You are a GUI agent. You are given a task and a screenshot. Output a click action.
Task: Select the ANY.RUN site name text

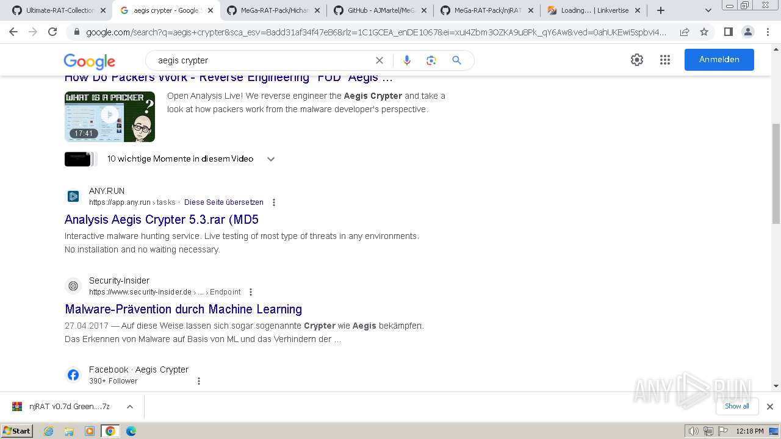[x=107, y=191]
